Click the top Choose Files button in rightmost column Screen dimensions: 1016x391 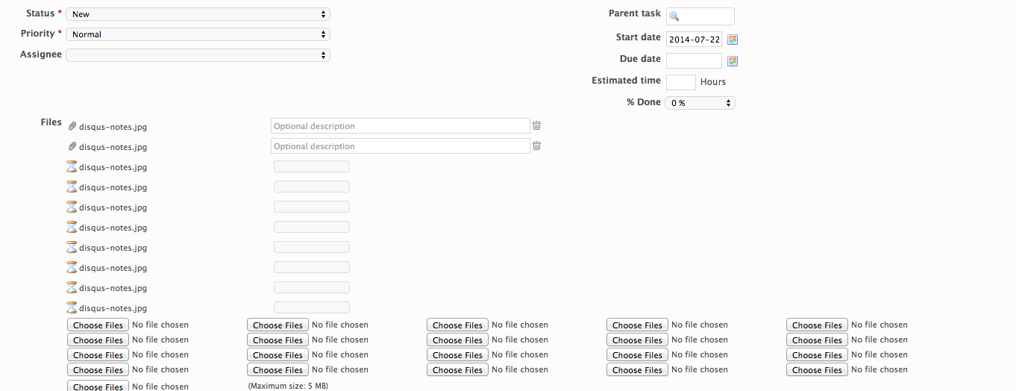pos(817,325)
